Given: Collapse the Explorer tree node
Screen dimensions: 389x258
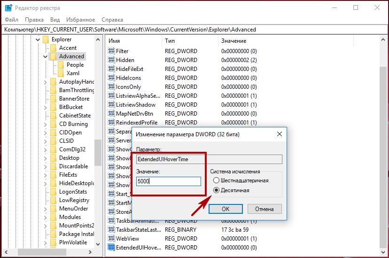Looking at the screenshot, I should click(38, 39).
